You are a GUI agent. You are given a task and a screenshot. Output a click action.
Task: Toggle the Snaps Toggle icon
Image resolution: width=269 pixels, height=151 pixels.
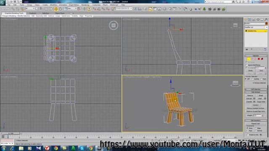click(94, 9)
